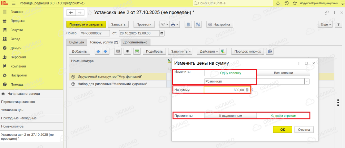Click Настройка button with gear
Viewport: 345px width, 148px height.
coord(219,24)
